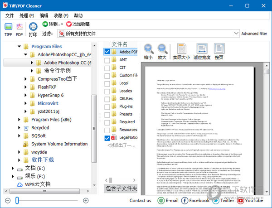Click the E-mail contact icon
The width and height of the screenshot is (272, 208).
click(x=161, y=201)
